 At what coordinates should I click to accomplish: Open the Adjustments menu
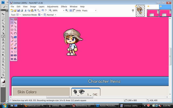(53, 6)
